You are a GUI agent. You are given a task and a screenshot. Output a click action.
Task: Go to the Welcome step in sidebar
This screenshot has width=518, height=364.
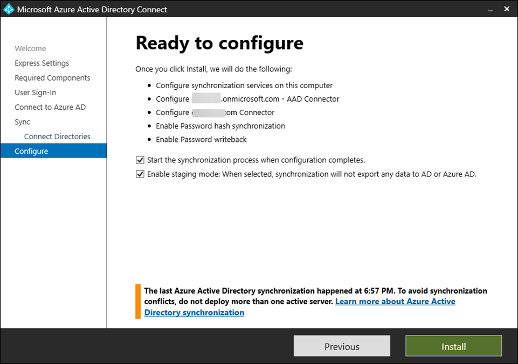click(x=30, y=48)
